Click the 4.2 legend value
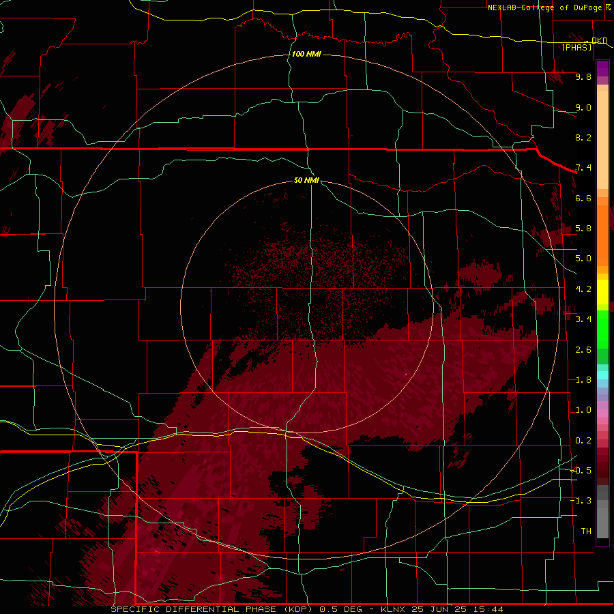Screen dimensions: 614x614 [x=583, y=289]
